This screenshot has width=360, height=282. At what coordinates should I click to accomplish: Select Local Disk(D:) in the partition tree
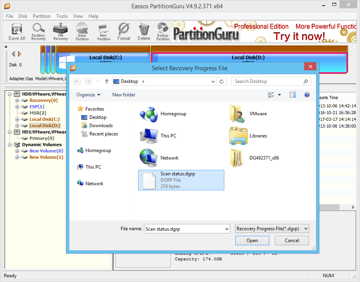pos(45,126)
